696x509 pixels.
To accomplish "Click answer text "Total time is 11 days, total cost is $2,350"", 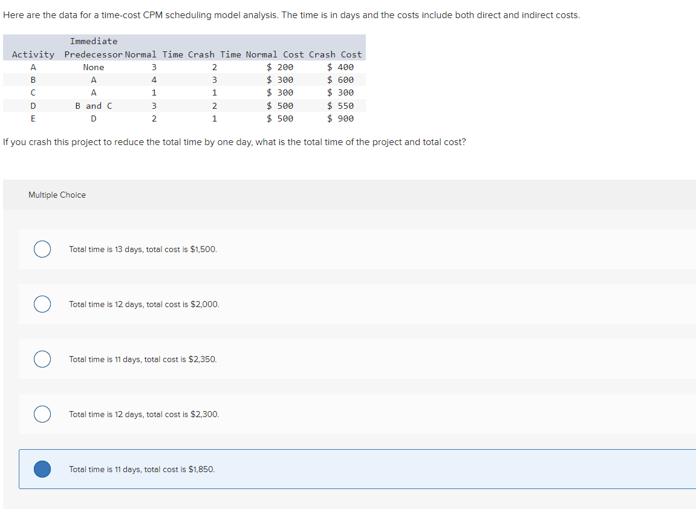I will [x=143, y=359].
